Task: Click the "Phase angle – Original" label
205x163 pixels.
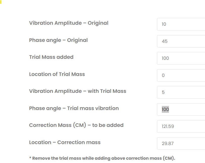Action: point(58,40)
